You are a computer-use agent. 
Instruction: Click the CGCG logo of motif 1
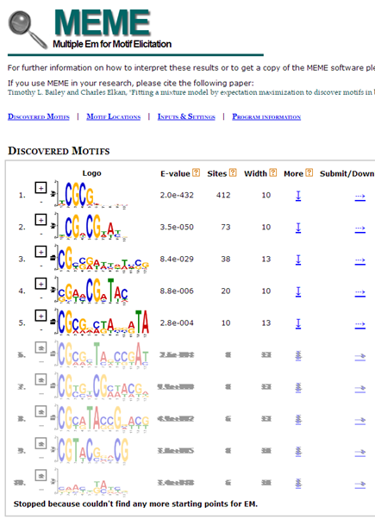91,194
